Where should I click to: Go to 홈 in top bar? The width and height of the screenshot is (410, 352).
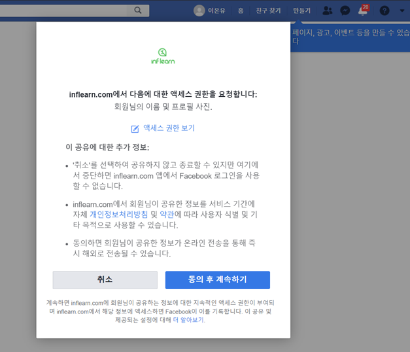(x=241, y=10)
